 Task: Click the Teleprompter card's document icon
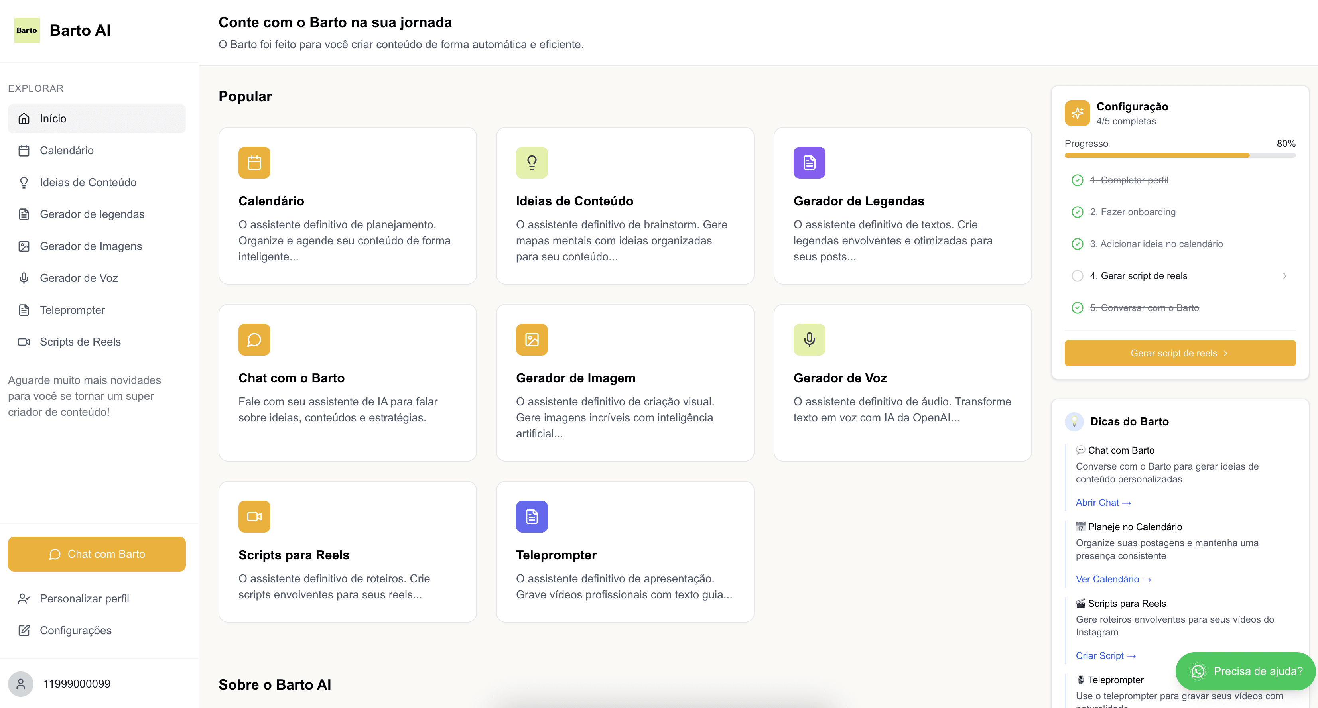[x=532, y=517]
